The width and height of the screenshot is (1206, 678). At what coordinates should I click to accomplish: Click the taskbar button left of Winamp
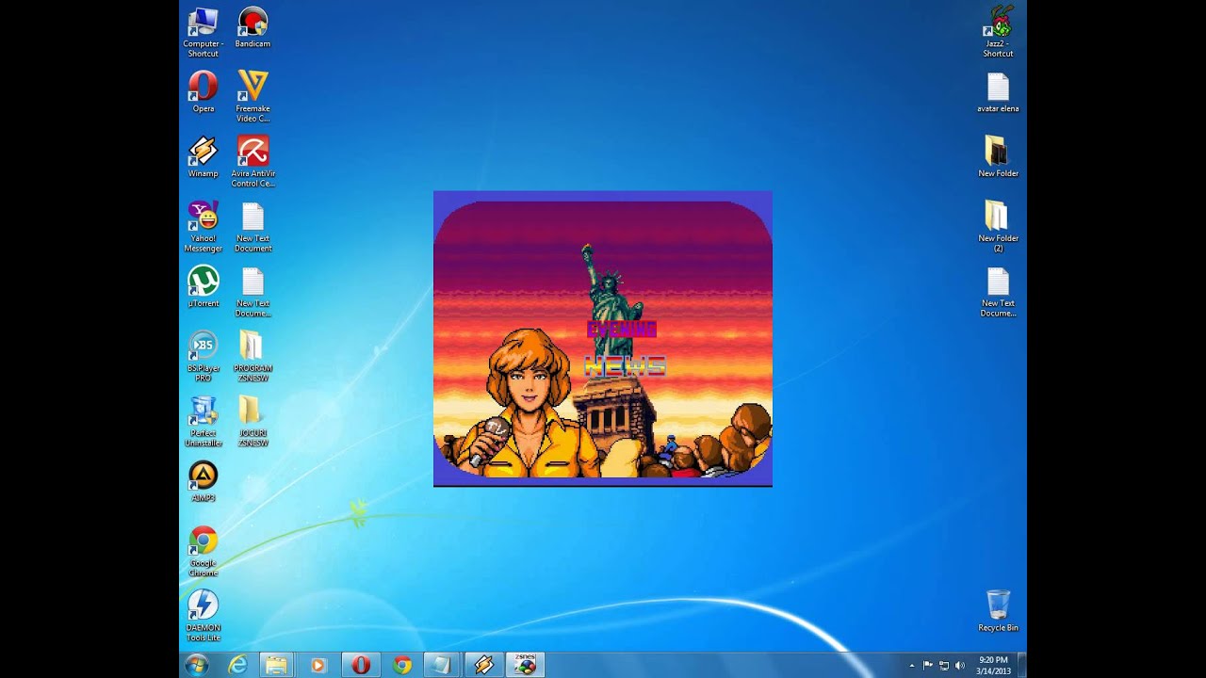pos(440,665)
